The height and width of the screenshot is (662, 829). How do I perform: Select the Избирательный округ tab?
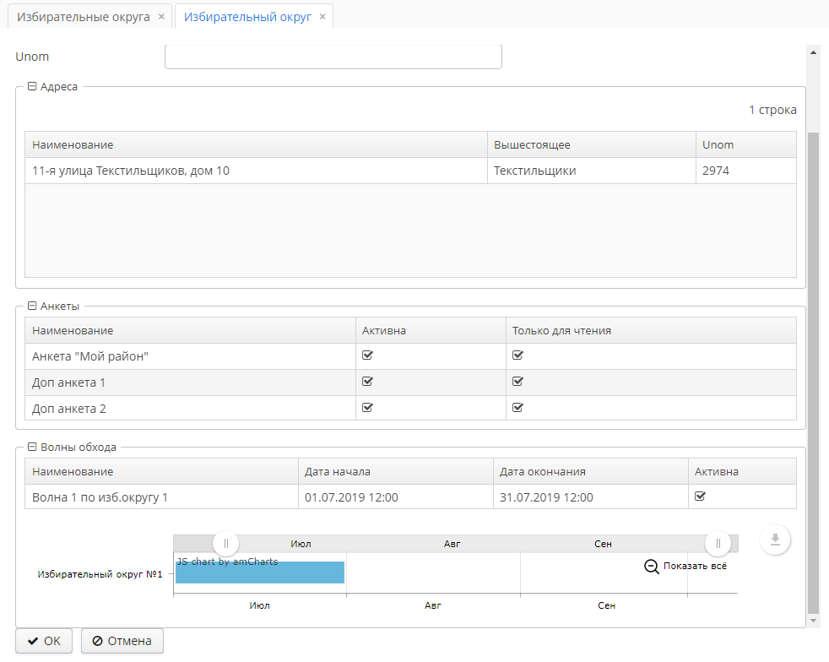[247, 16]
